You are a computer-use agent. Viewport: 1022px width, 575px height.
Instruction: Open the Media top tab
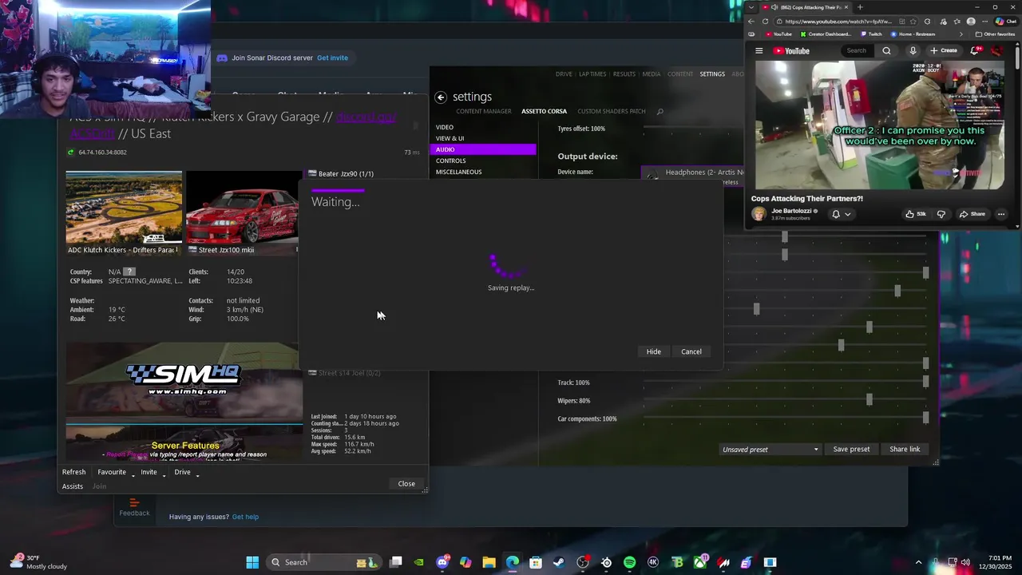pos(652,74)
